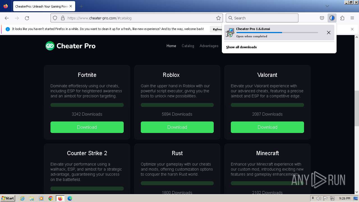Click the Action Center flag tray icon

pyautogui.click(x=326, y=198)
